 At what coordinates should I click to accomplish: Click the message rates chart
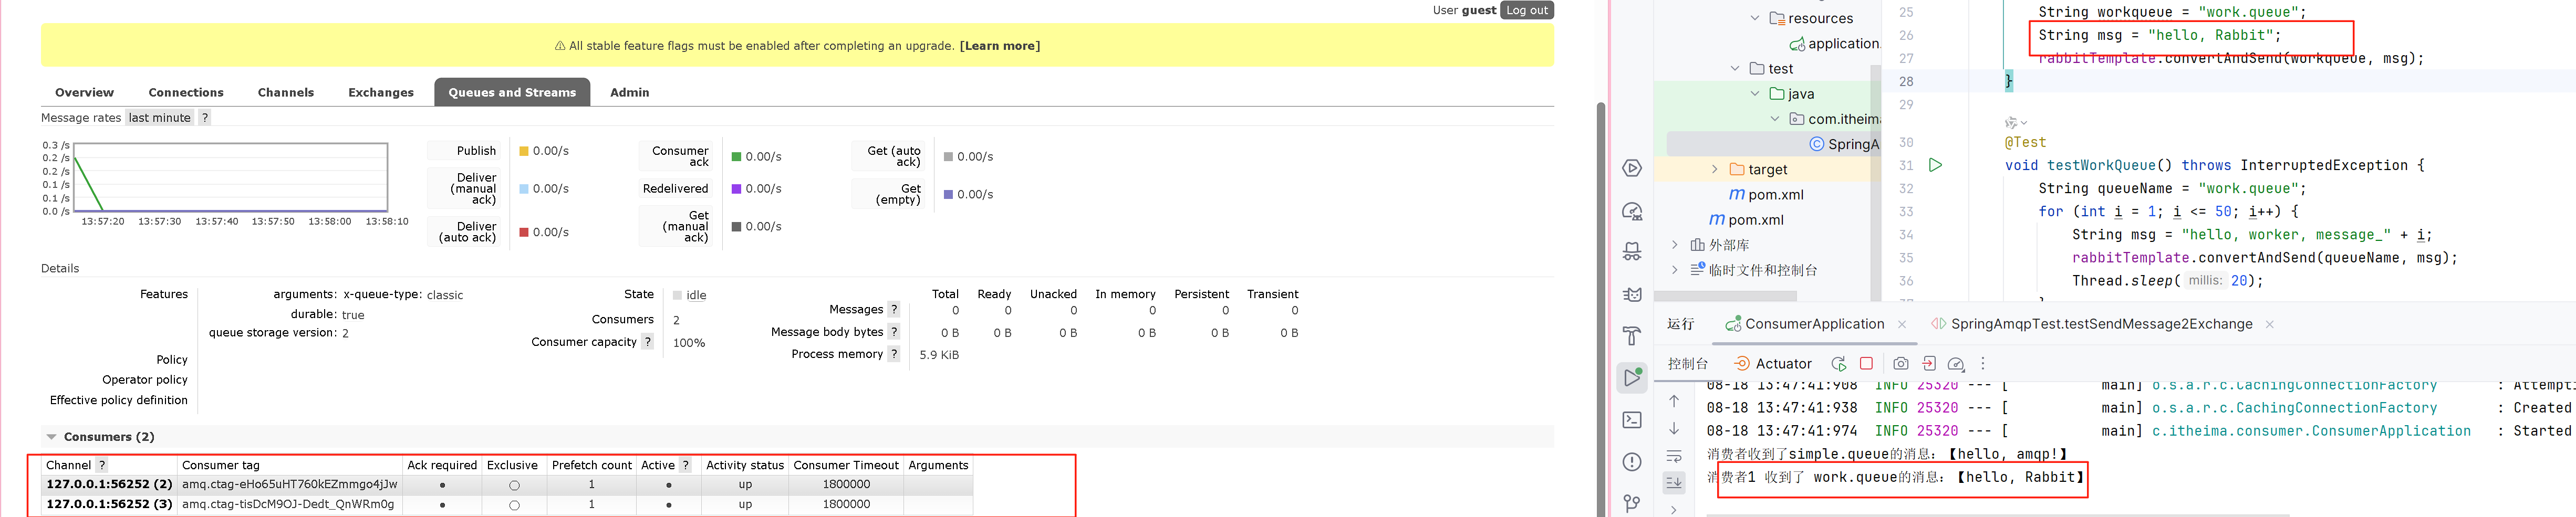click(231, 177)
